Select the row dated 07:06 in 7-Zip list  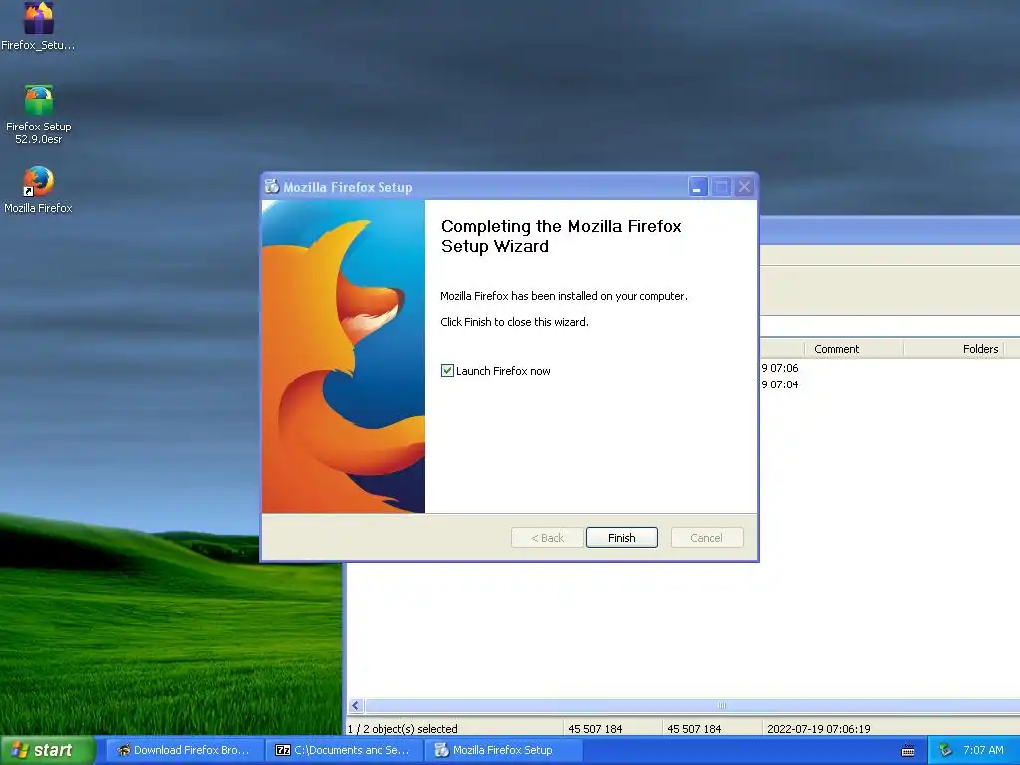pyautogui.click(x=890, y=368)
